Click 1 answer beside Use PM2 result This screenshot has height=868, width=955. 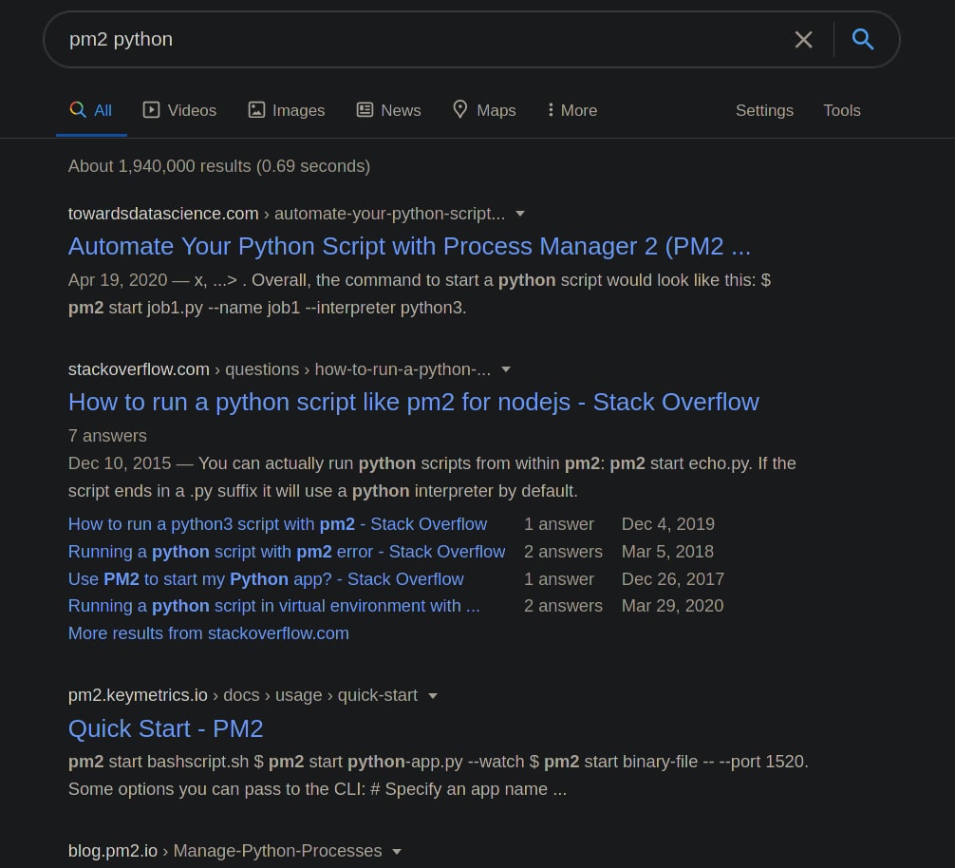click(x=559, y=578)
